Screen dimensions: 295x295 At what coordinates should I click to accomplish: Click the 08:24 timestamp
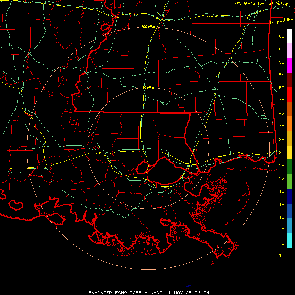pos(202,293)
